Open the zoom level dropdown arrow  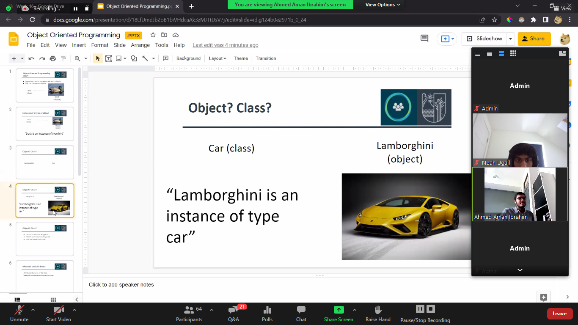pos(86,59)
